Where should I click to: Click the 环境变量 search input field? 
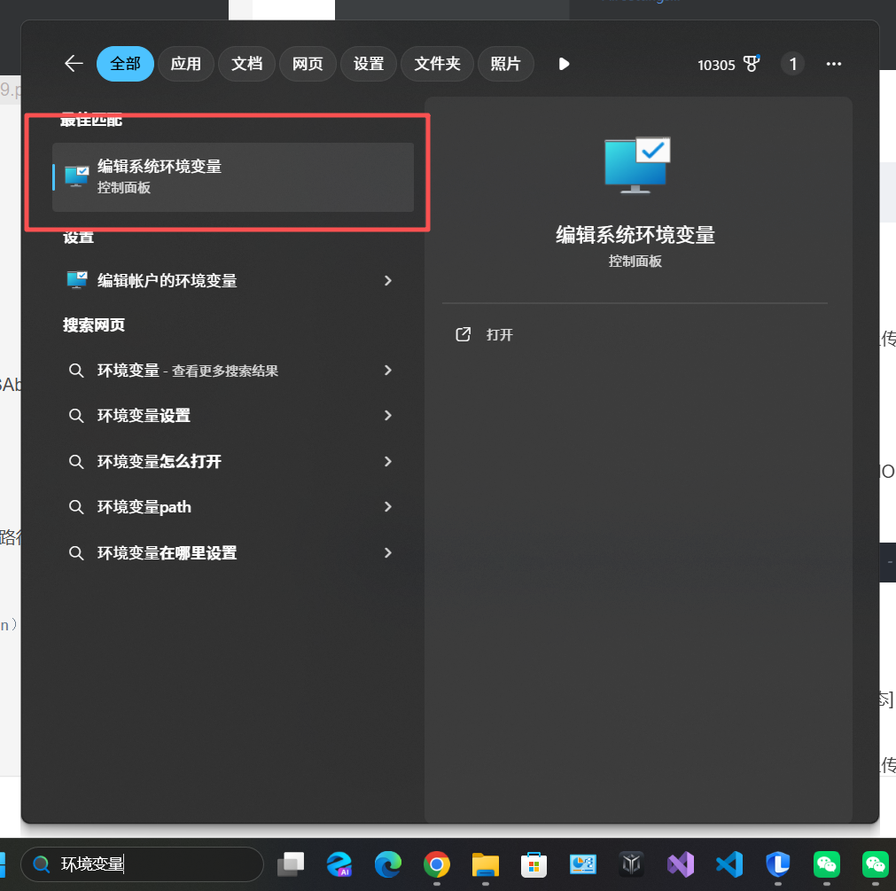pyautogui.click(x=142, y=864)
